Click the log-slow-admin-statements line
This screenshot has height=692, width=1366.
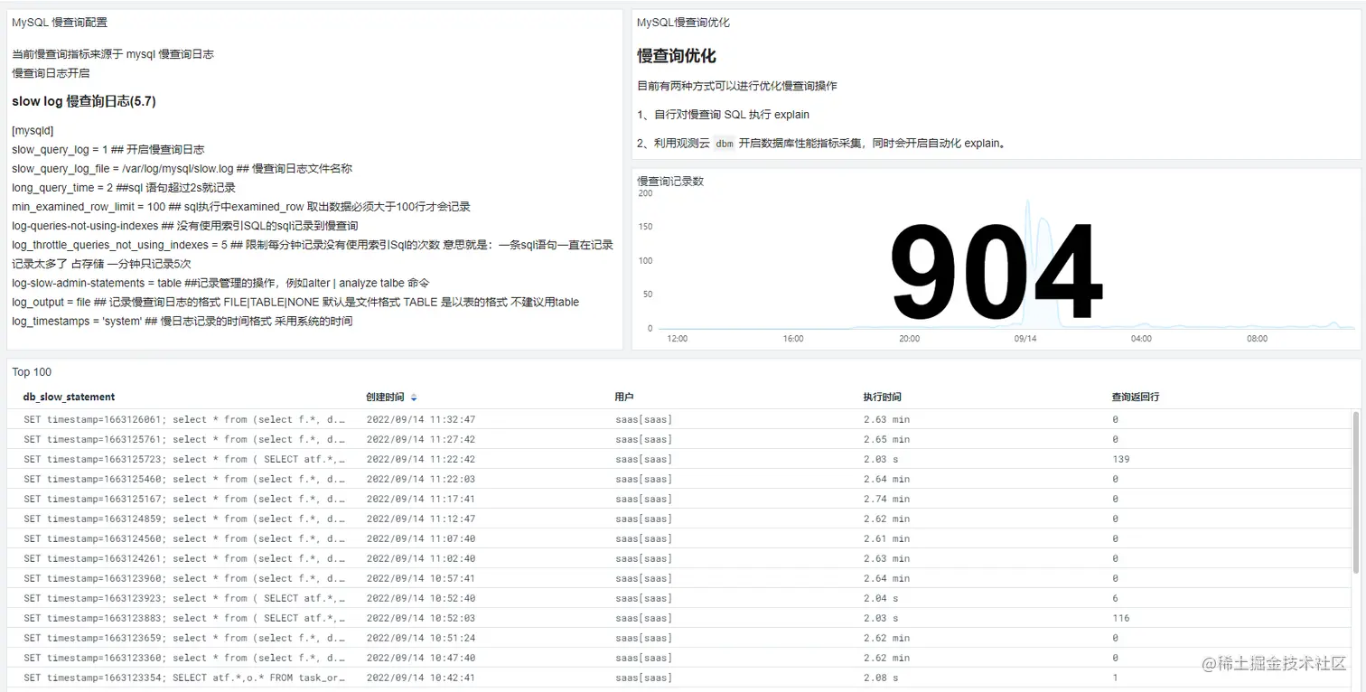pyautogui.click(x=220, y=283)
